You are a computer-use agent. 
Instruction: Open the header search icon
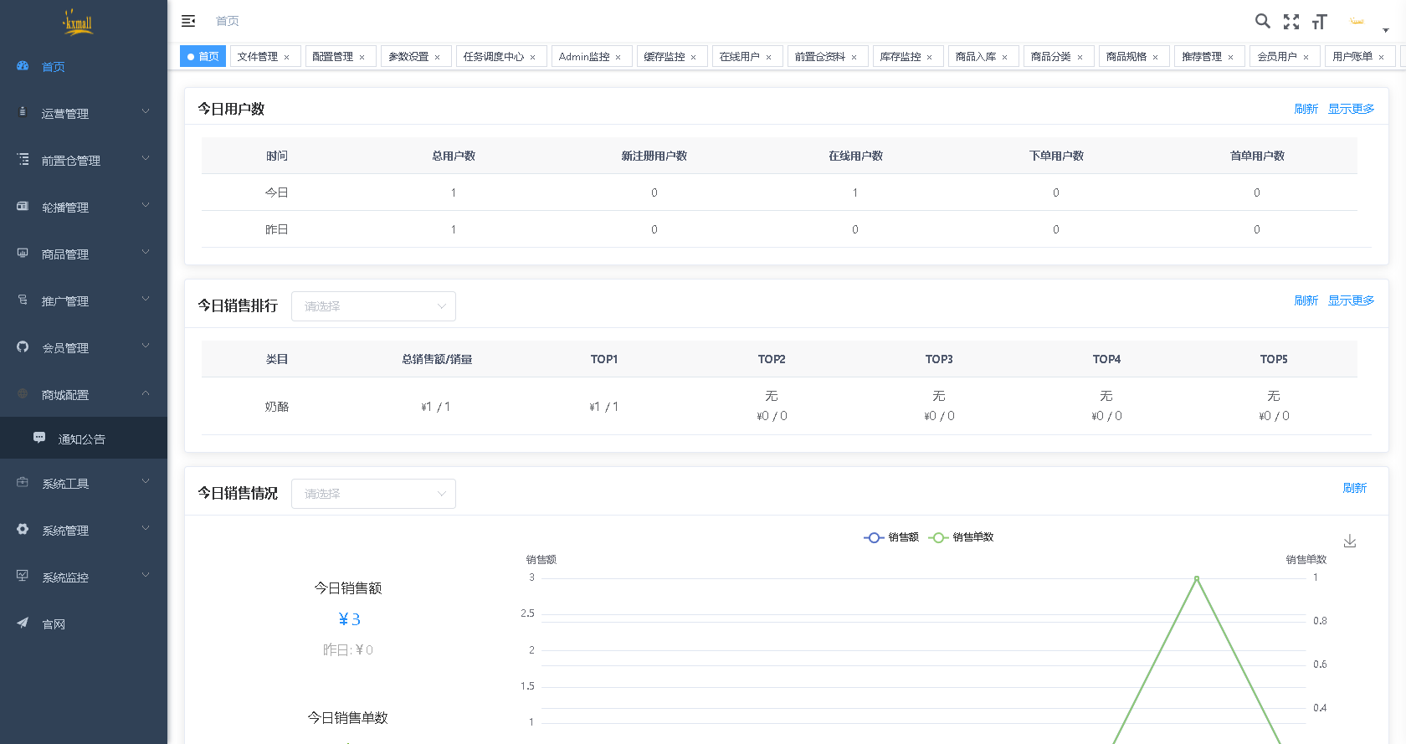coord(1263,21)
